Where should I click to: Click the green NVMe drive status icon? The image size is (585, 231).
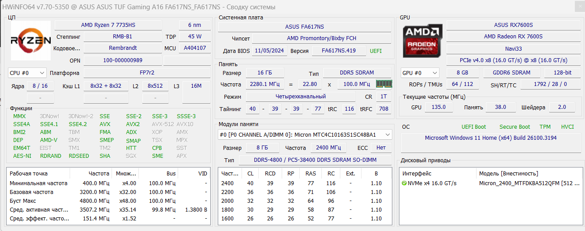click(404, 183)
